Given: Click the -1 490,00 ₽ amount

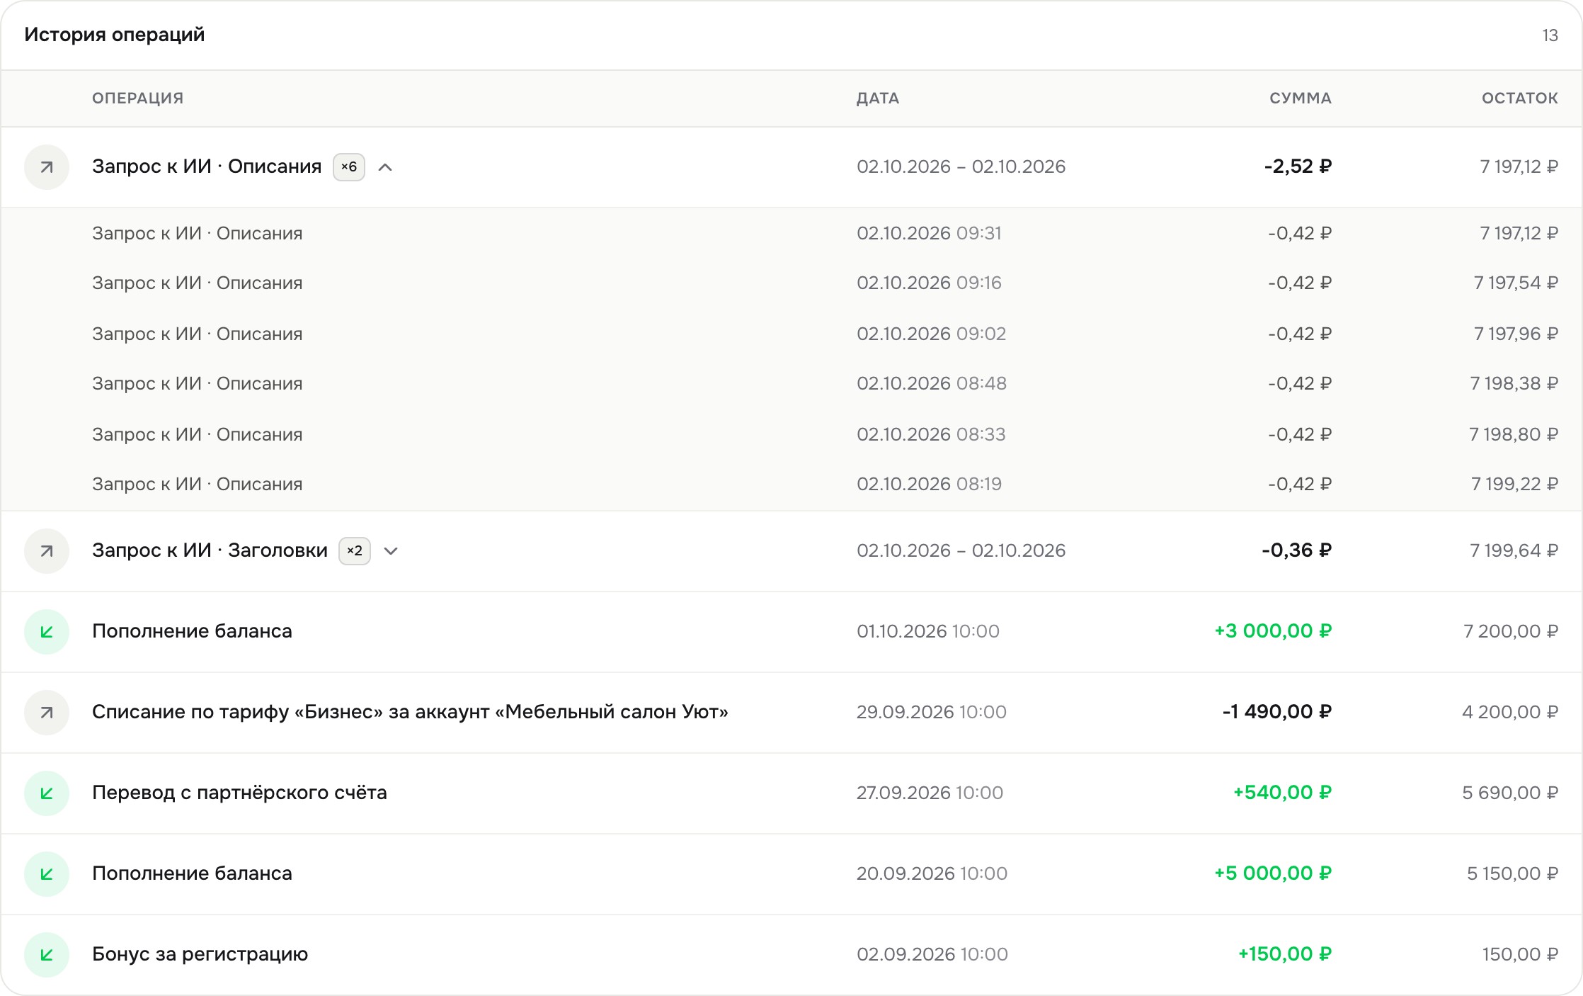Looking at the screenshot, I should coord(1277,712).
